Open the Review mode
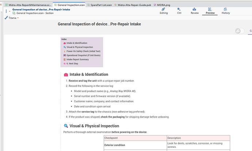Viewport: 252px width, 151px height. pos(195,11)
